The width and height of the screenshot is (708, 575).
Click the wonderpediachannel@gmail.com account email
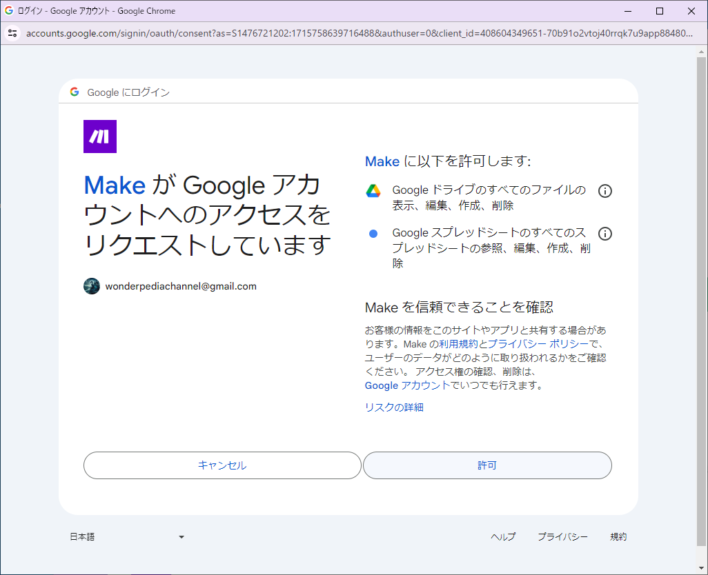point(181,286)
